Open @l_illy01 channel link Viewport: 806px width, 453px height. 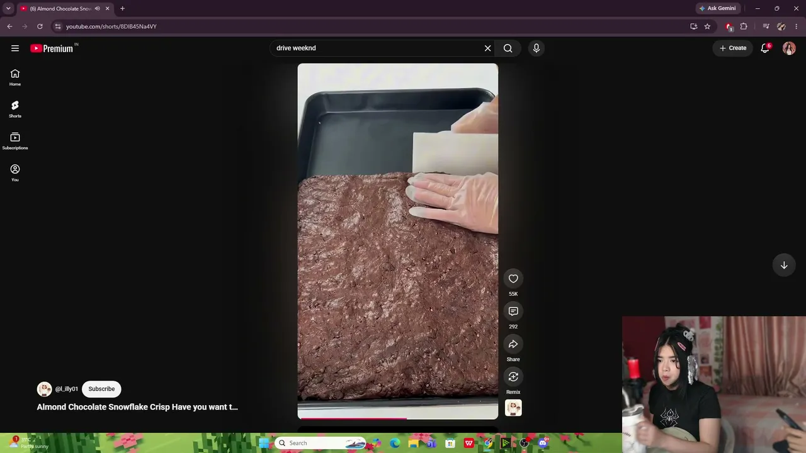66,389
